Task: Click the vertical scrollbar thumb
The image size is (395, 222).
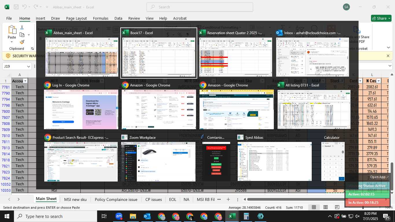Action: point(392,176)
